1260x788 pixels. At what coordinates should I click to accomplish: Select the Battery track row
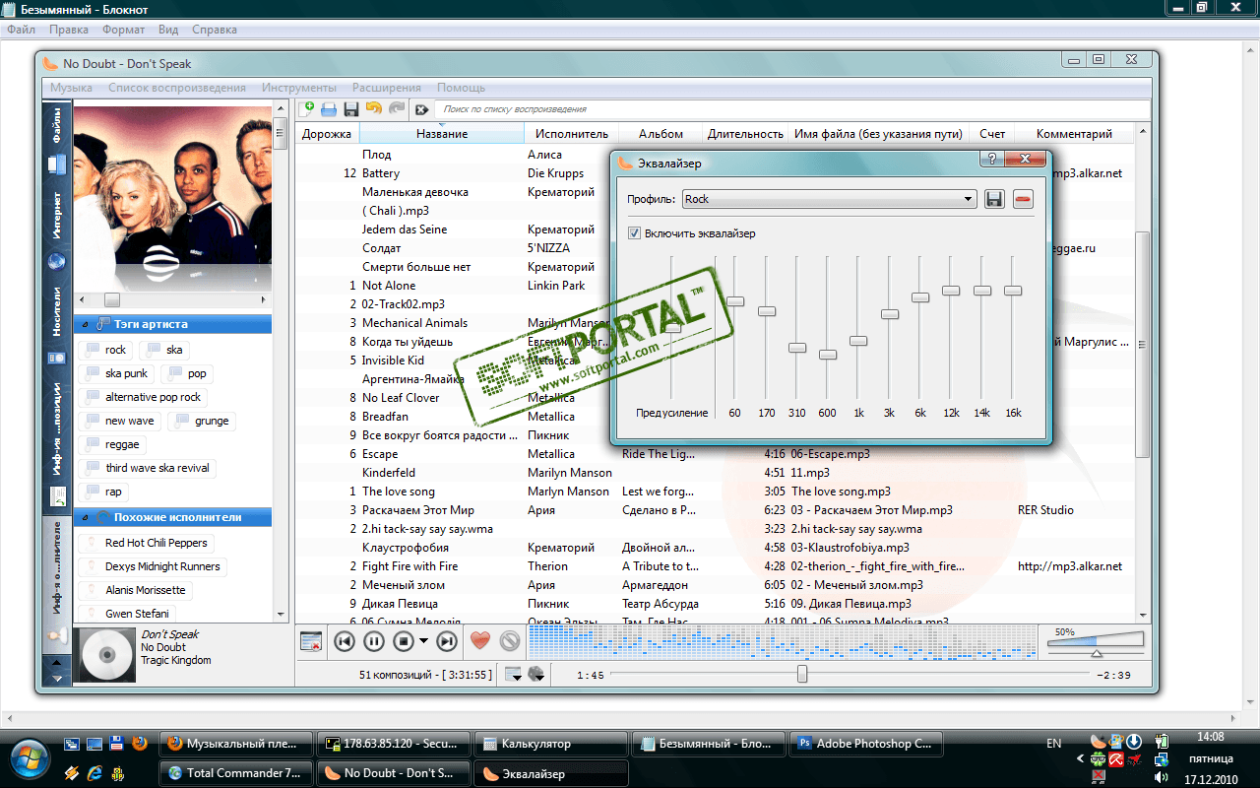coord(715,173)
